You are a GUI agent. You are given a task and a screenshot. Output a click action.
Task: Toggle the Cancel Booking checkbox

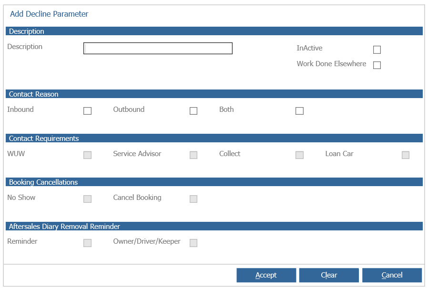[x=193, y=199]
